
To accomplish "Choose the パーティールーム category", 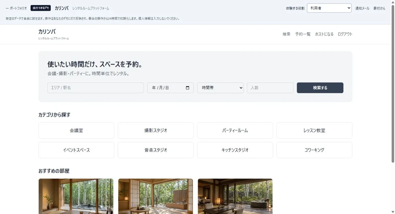I will (x=235, y=130).
